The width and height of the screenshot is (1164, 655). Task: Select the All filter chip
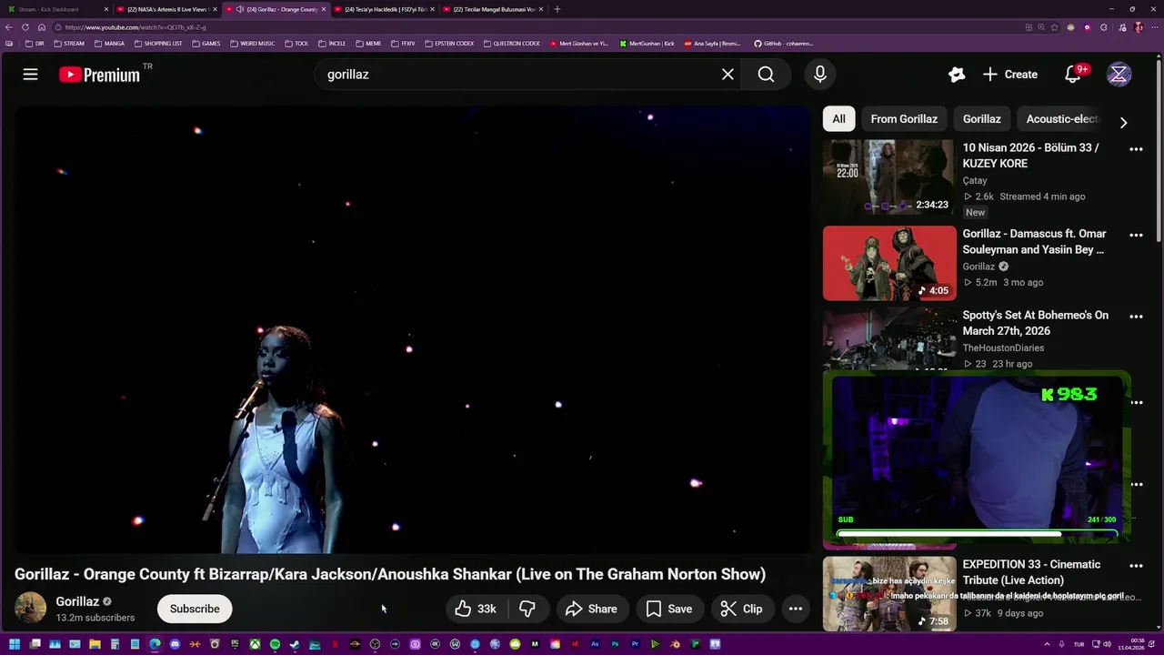(838, 119)
